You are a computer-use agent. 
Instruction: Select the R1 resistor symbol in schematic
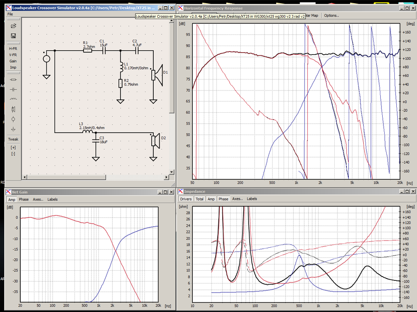tap(88, 50)
